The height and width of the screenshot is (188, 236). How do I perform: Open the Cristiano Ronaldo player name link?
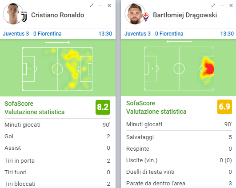click(57, 15)
